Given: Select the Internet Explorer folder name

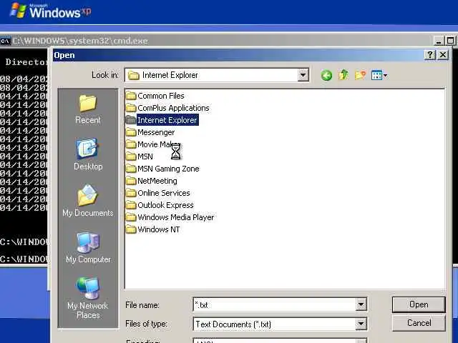Looking at the screenshot, I should 167,120.
